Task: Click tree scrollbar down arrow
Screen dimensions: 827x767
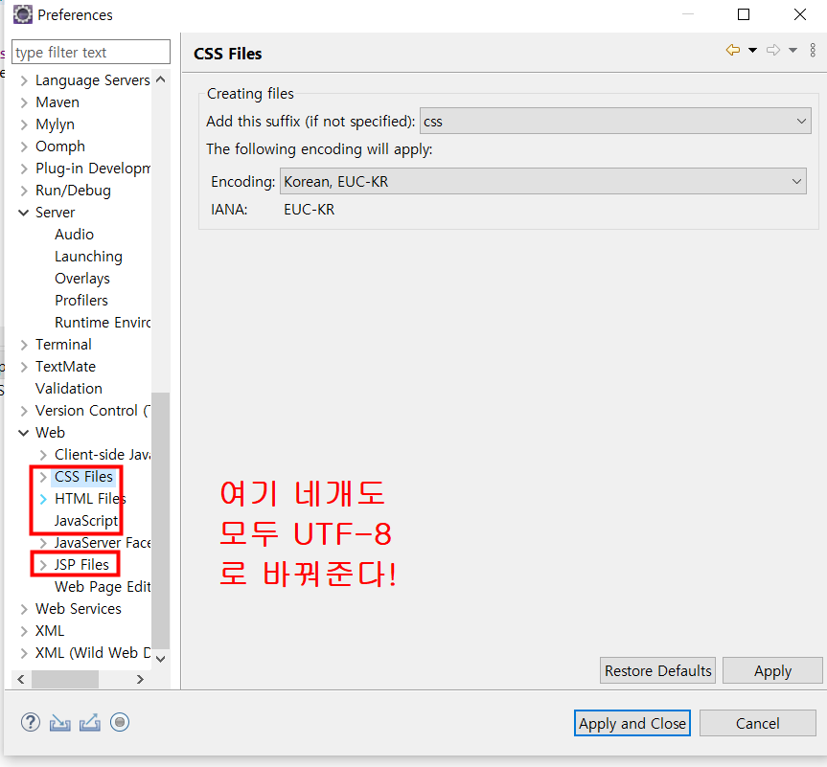Action: [161, 659]
